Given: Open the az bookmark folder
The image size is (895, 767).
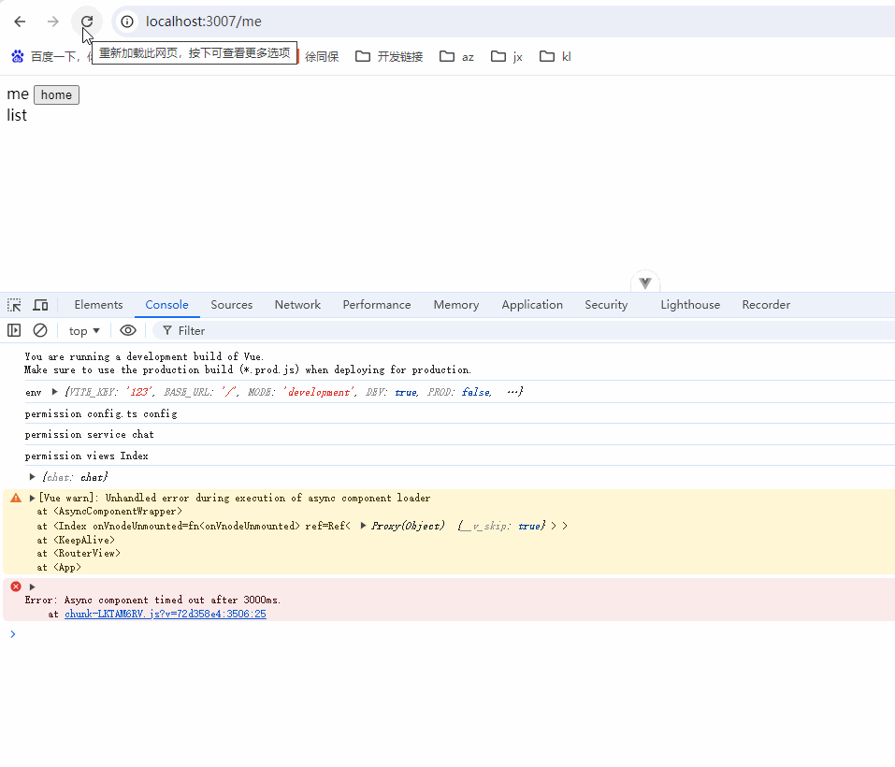Looking at the screenshot, I should (456, 56).
